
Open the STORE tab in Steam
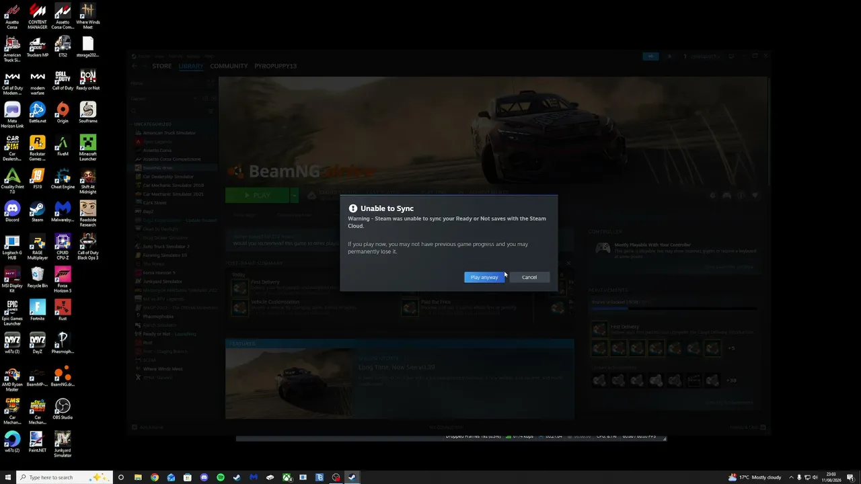click(161, 66)
